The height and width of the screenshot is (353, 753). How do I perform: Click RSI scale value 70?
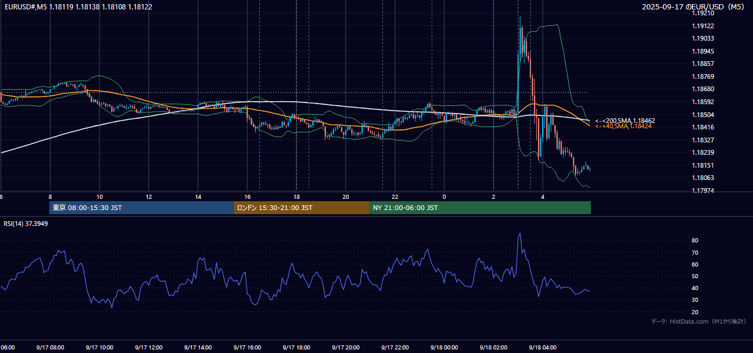[x=695, y=252]
